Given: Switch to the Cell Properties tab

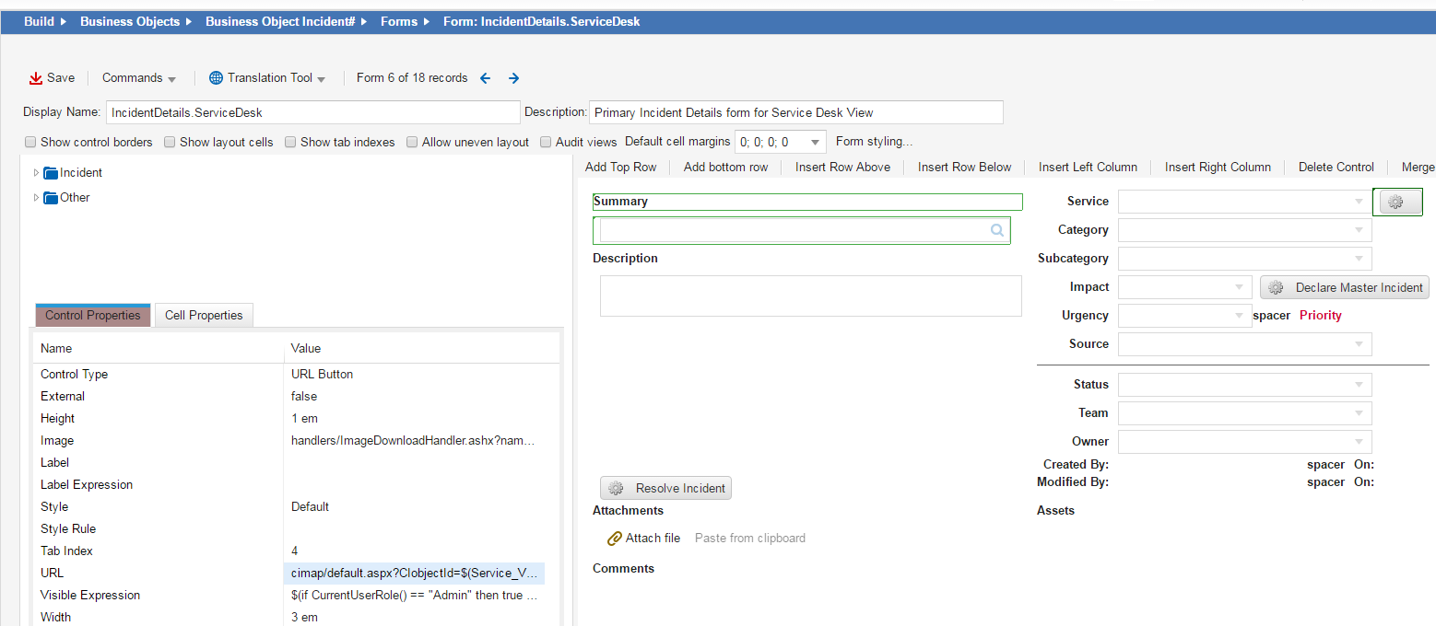Looking at the screenshot, I should (203, 315).
